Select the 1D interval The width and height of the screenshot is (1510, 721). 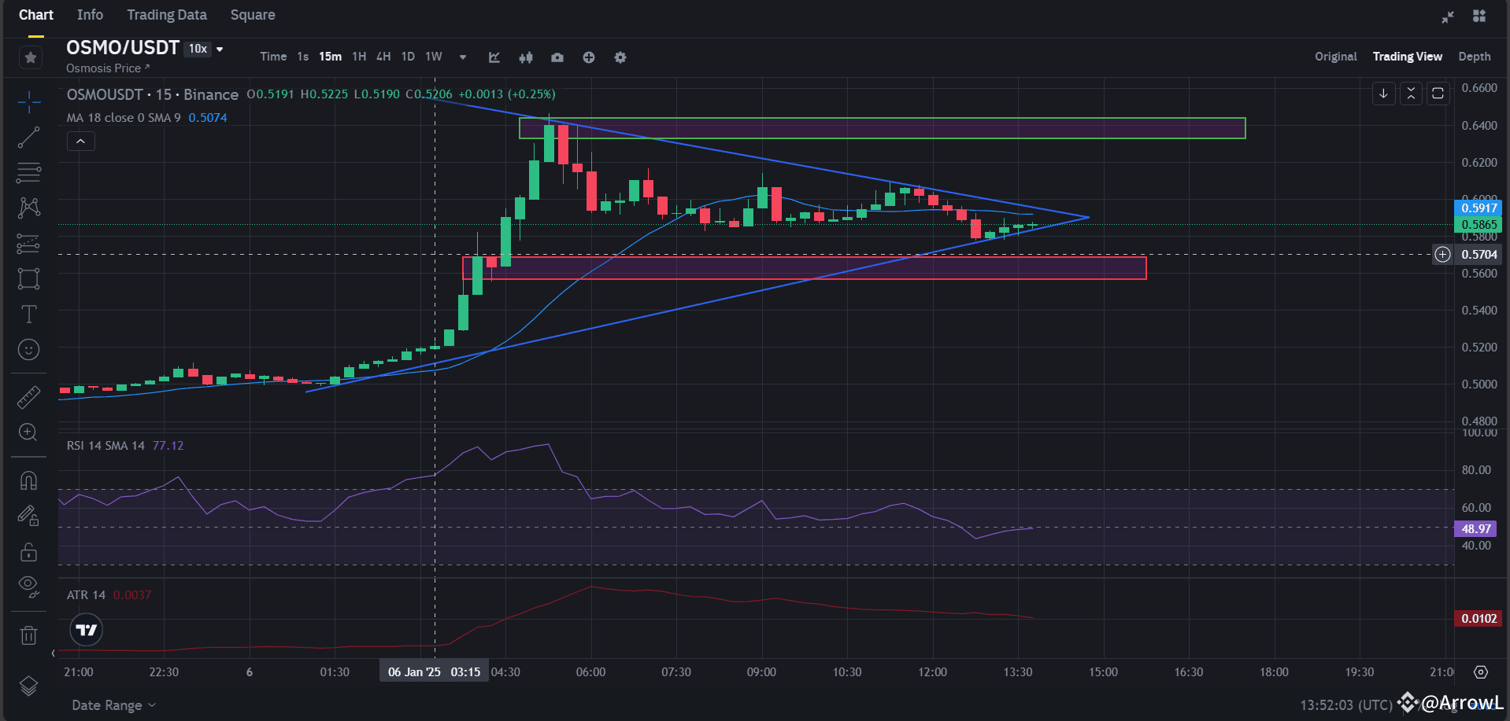[x=408, y=57]
